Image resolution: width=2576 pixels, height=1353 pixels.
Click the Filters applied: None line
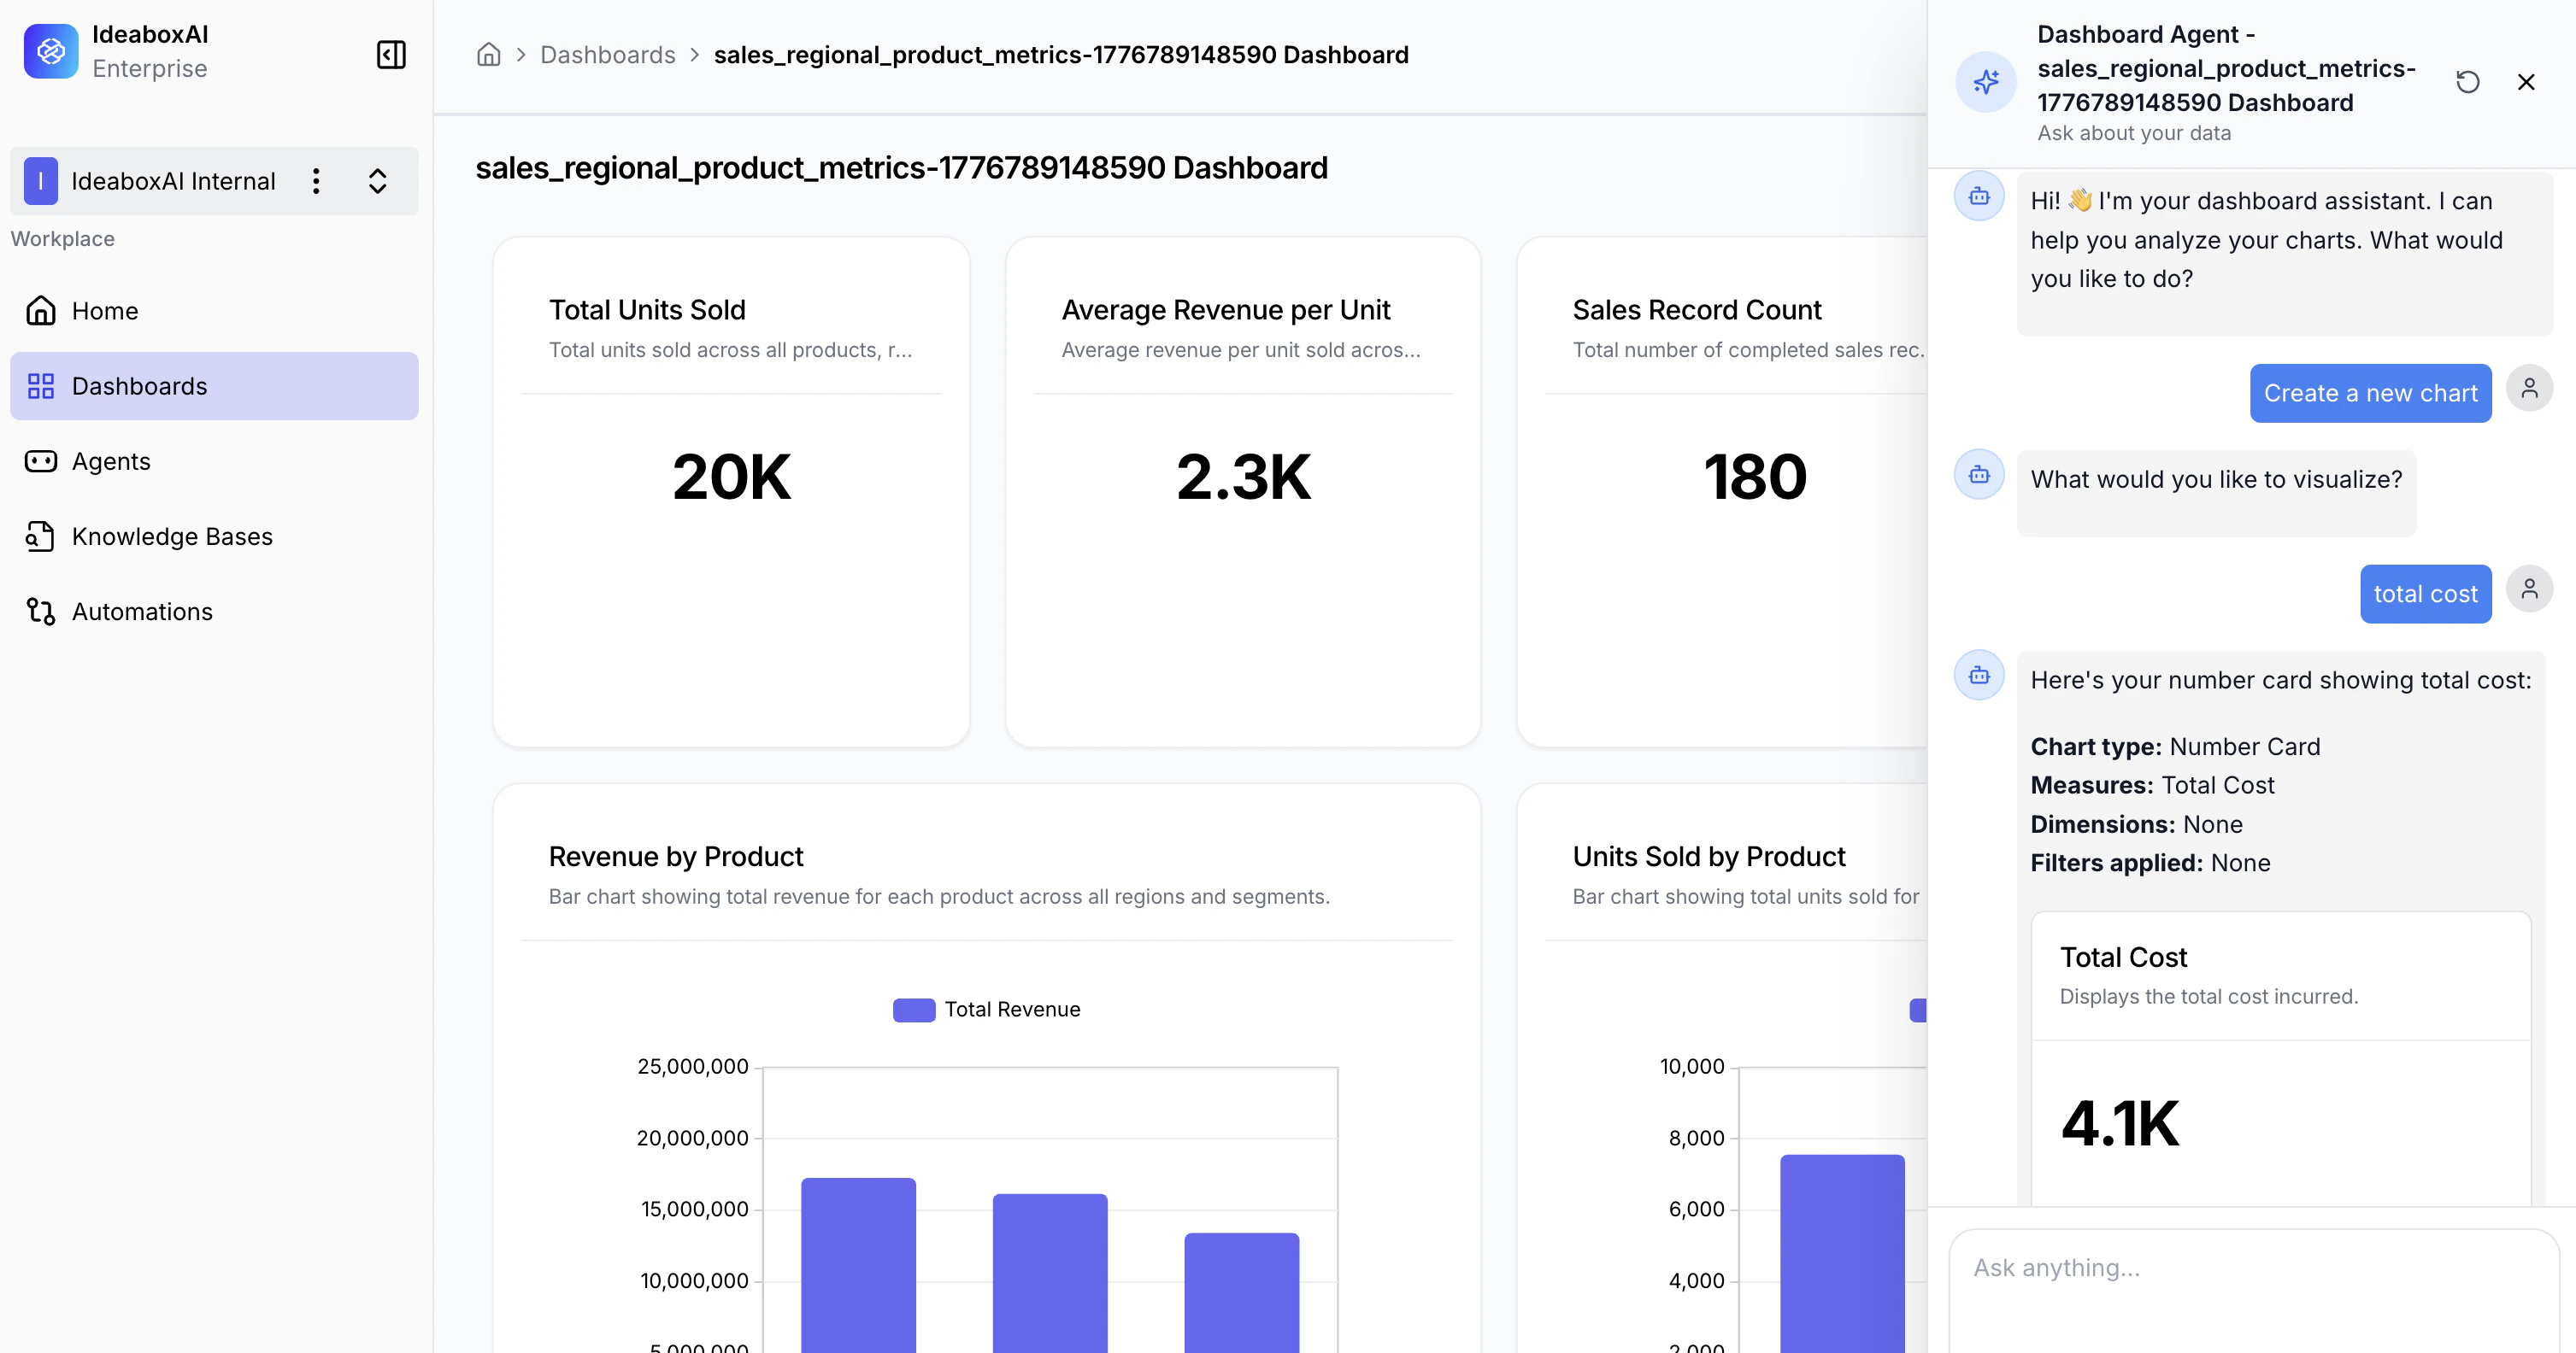pos(2150,863)
